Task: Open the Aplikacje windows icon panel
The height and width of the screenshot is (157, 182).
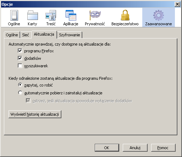Action: point(71,18)
